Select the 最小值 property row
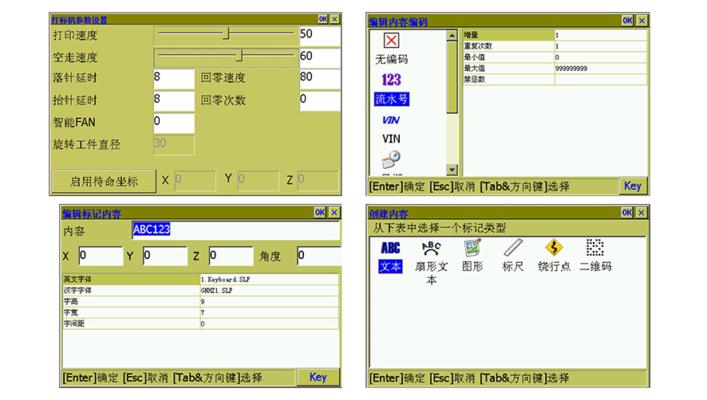707x400 pixels. [555, 57]
